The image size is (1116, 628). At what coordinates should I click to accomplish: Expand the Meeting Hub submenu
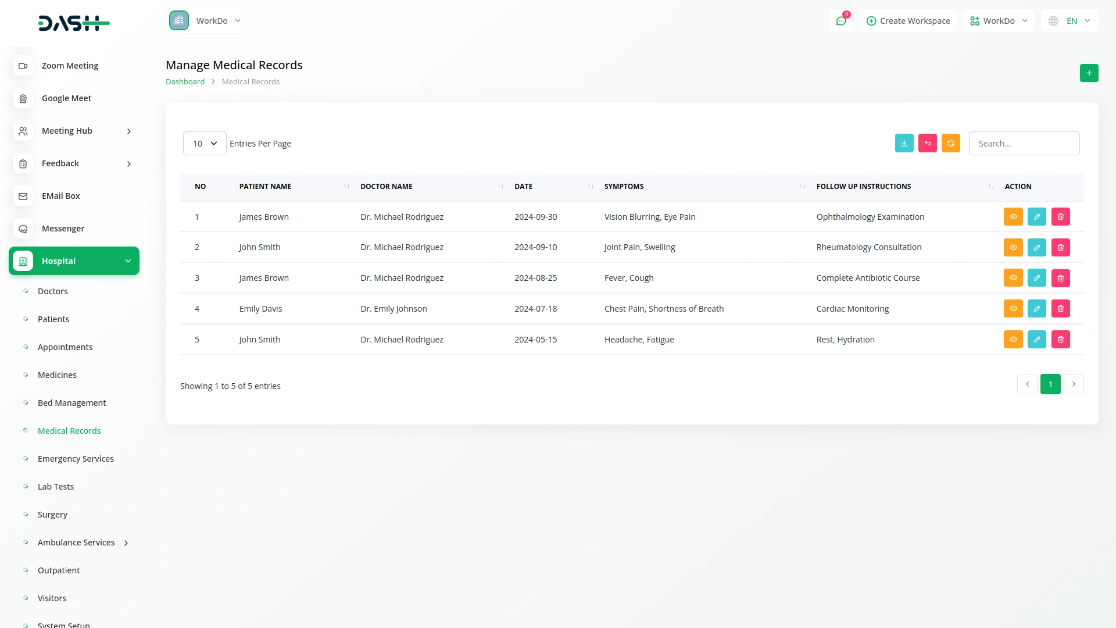coord(129,131)
